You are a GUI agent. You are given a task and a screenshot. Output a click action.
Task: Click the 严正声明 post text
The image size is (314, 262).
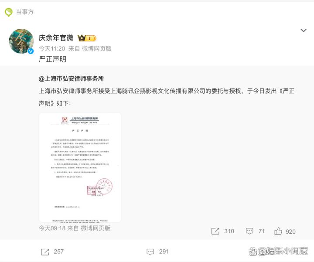click(52, 59)
